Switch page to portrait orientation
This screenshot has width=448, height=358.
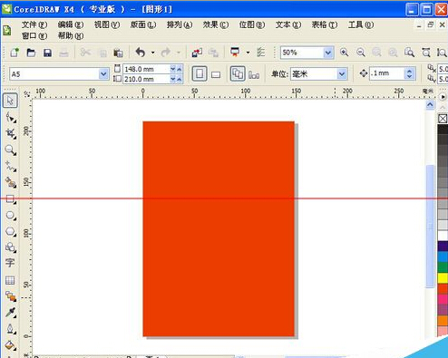click(200, 73)
